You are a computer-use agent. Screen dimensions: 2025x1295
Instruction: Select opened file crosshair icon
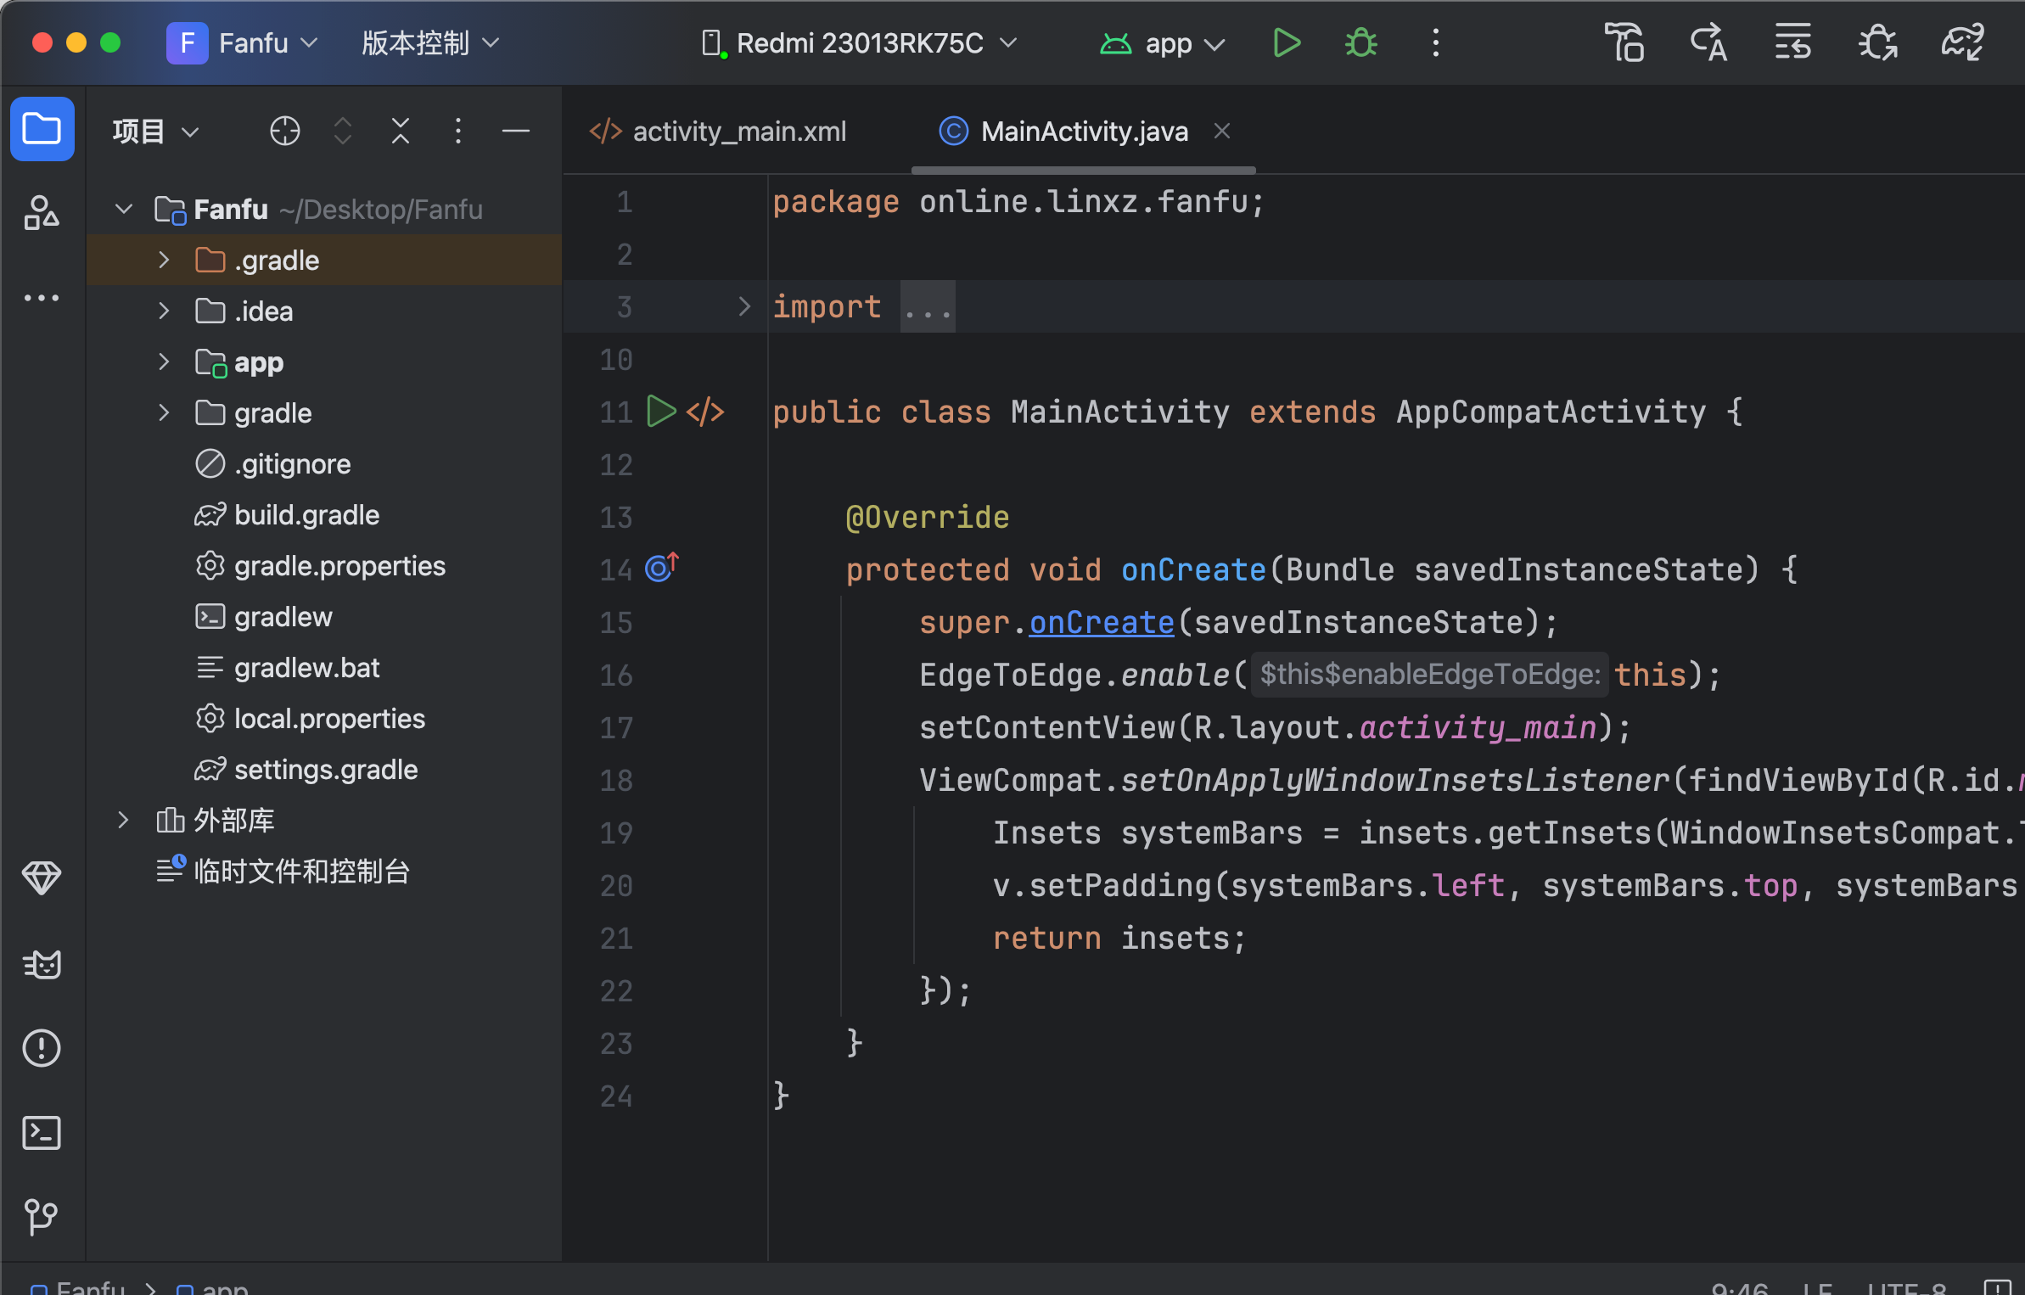tap(285, 132)
